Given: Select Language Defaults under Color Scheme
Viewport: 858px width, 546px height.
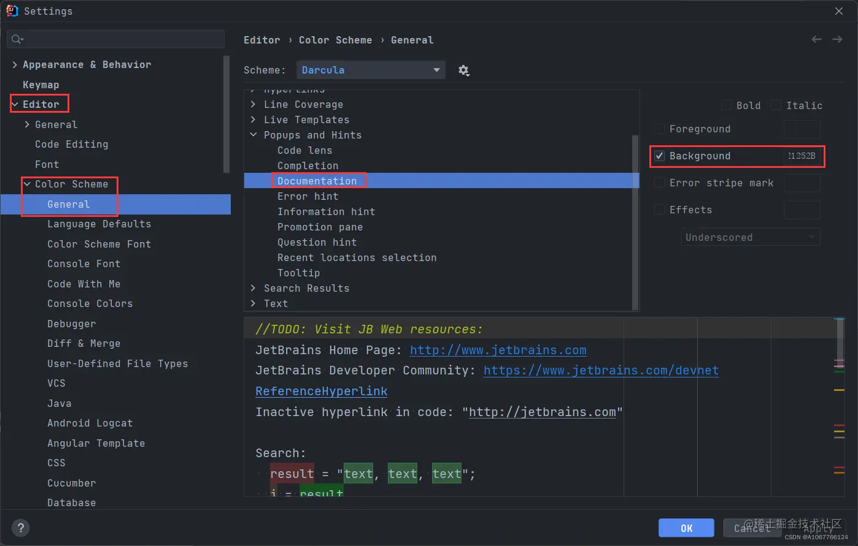Looking at the screenshot, I should click(99, 224).
